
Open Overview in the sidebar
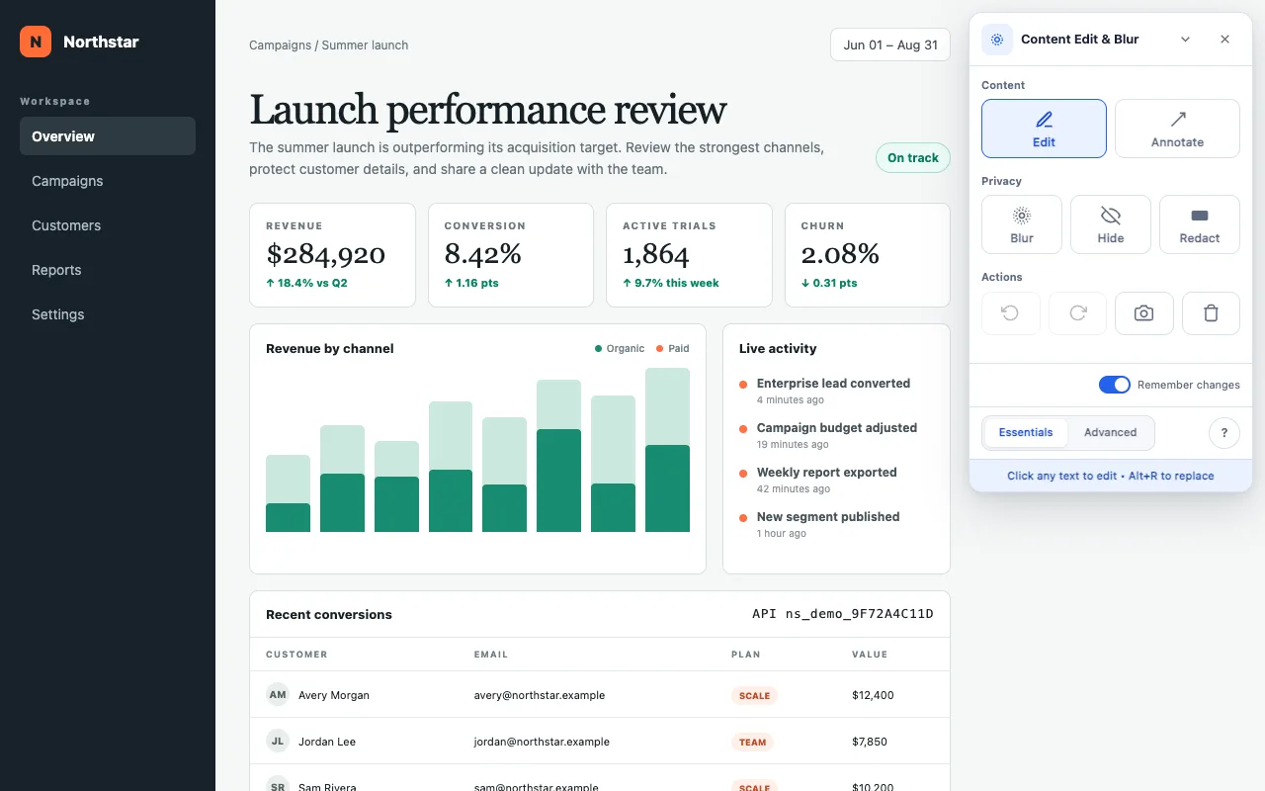click(x=108, y=136)
